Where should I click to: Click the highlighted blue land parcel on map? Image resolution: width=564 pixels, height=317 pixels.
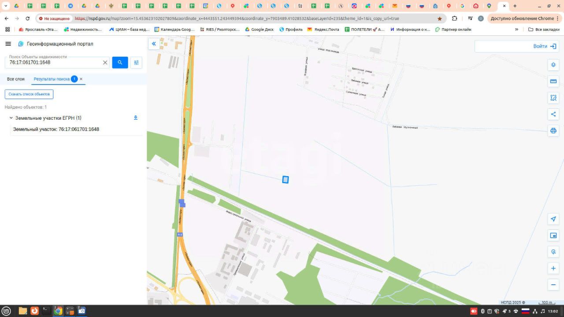click(x=286, y=180)
